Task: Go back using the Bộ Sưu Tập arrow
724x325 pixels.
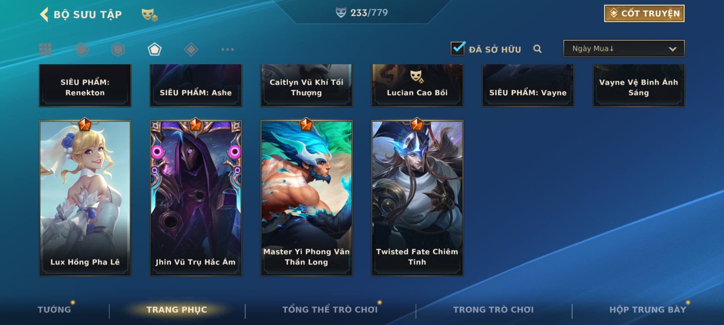Action: [x=44, y=14]
